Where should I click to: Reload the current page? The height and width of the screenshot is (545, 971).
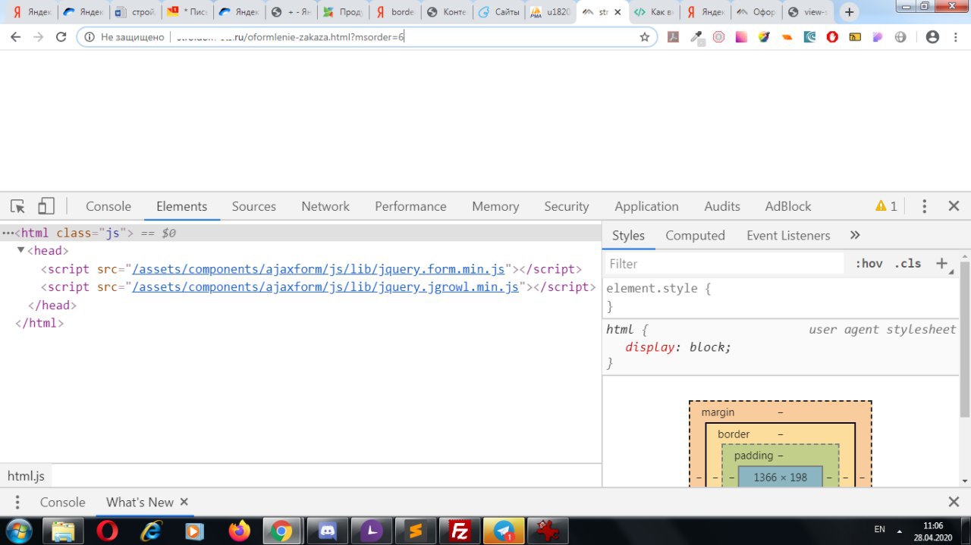coord(61,37)
